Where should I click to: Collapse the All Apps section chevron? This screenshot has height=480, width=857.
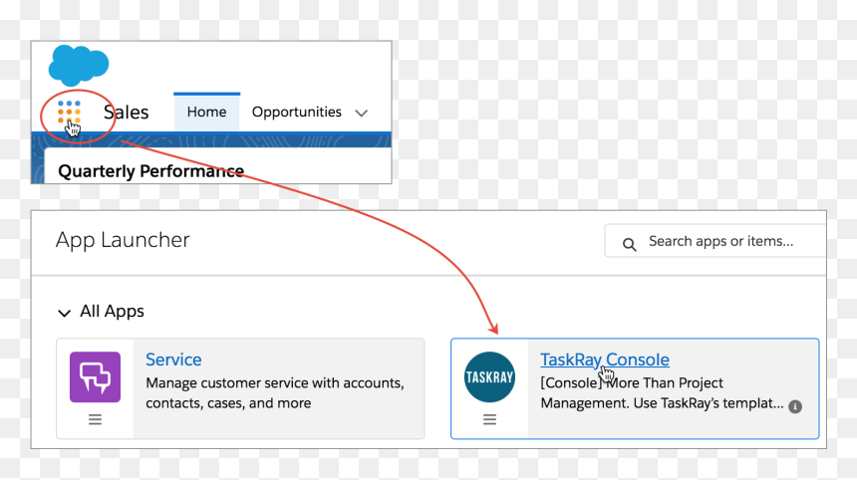[x=65, y=313]
